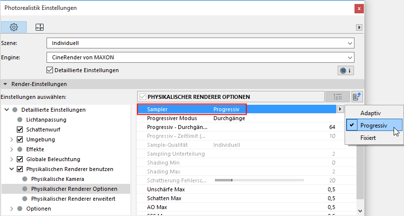This screenshot has height=216, width=404.
Task: Collapse the Render-Einstellungen section
Action: coord(5,84)
